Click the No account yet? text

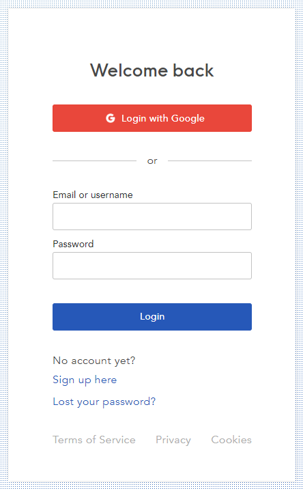coord(93,361)
